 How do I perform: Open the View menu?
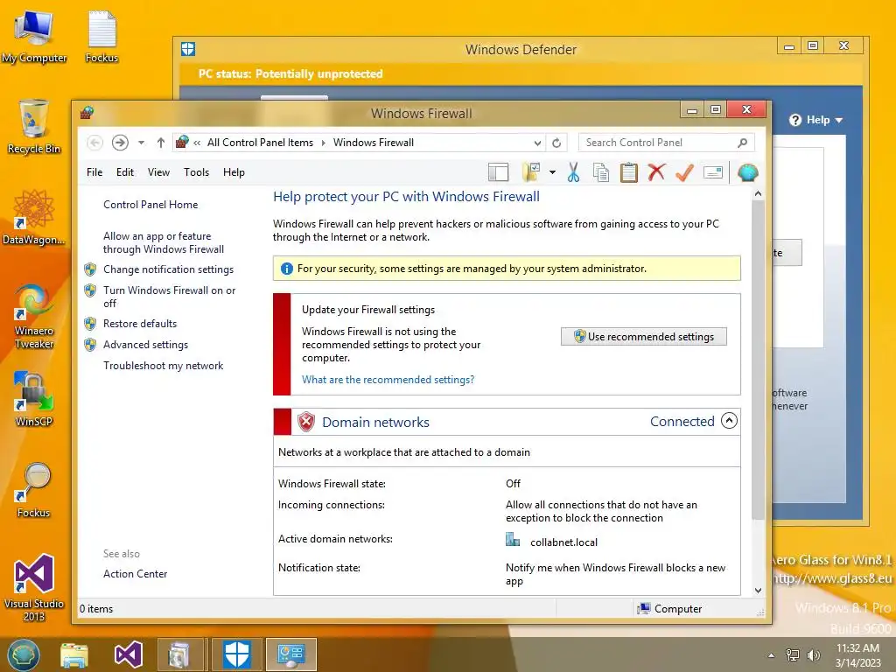[x=158, y=172]
